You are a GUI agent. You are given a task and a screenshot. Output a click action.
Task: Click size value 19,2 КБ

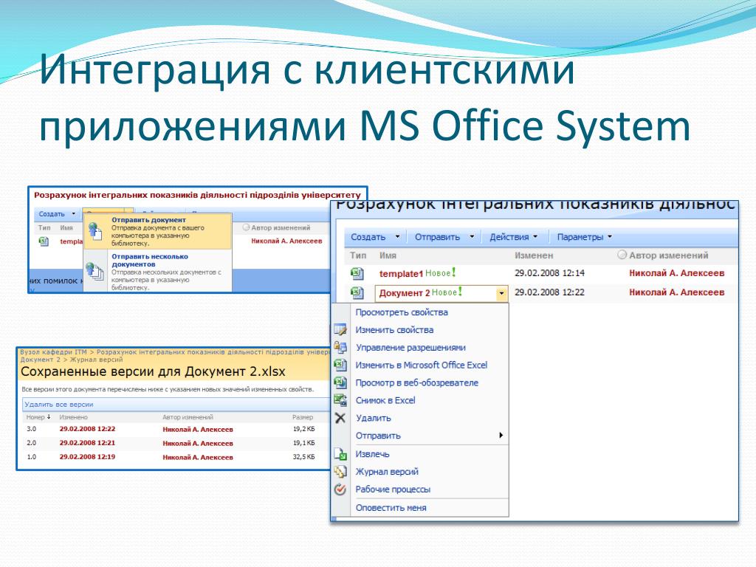click(x=303, y=429)
